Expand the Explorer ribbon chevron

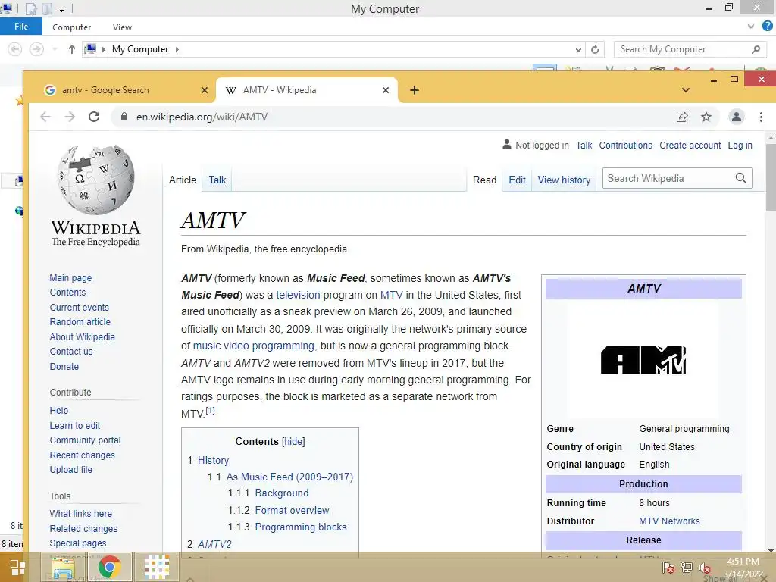click(751, 27)
